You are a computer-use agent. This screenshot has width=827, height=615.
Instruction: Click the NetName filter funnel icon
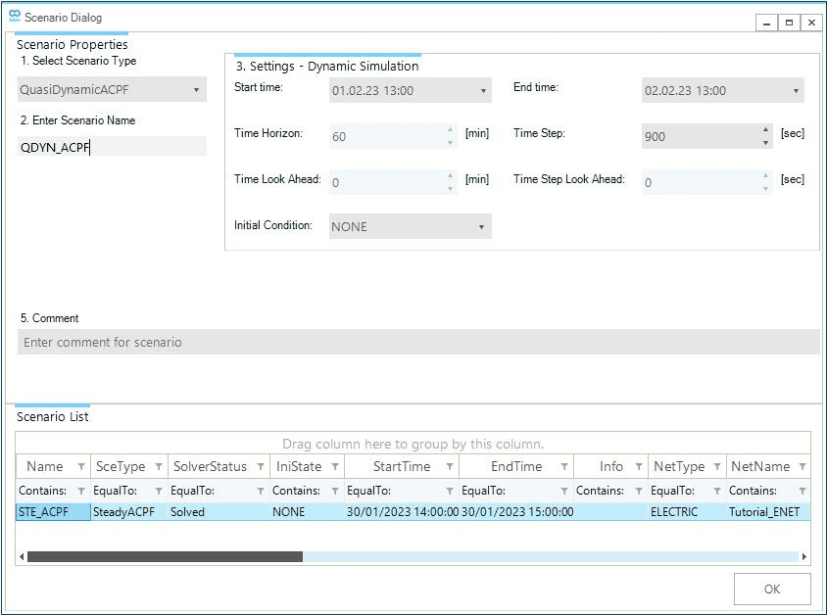tap(802, 466)
